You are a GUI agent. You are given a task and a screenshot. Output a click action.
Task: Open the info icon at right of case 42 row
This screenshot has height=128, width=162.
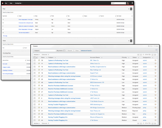click(x=156, y=114)
